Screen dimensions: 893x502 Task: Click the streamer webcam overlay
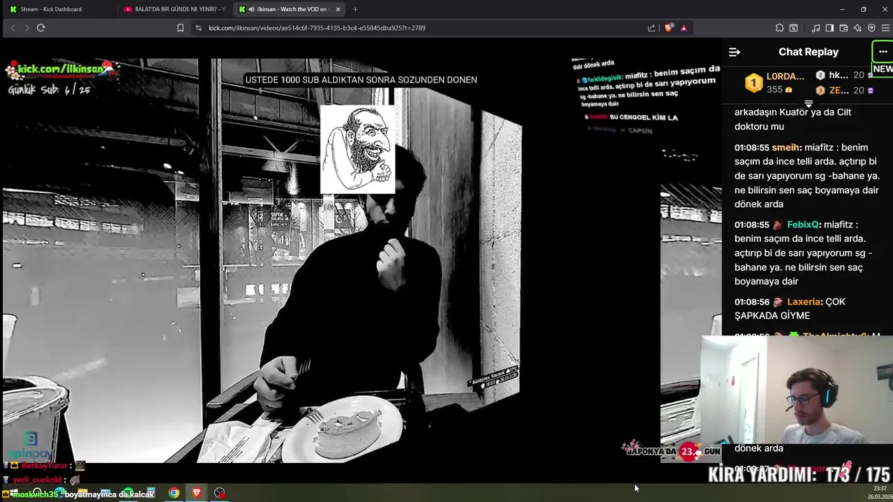[797, 389]
